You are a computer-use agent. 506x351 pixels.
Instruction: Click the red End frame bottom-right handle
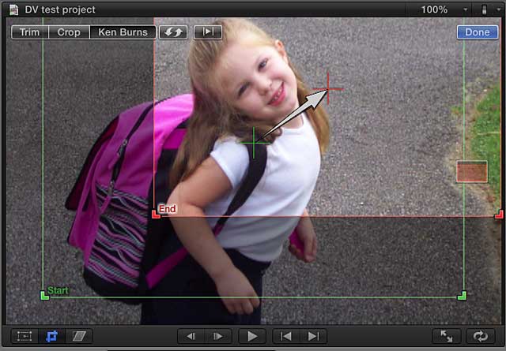[499, 215]
